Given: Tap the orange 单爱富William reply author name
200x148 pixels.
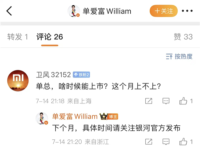Looking at the screenshot, I should 75,116.
